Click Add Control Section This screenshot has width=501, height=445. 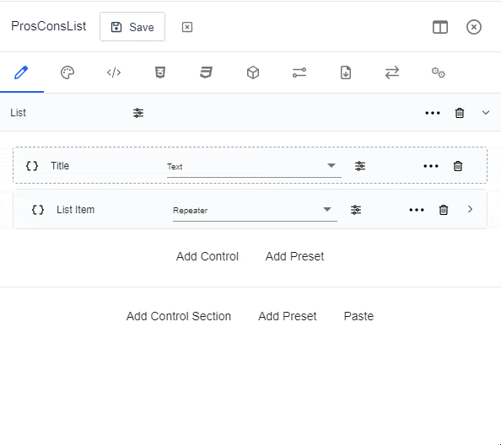pos(179,316)
